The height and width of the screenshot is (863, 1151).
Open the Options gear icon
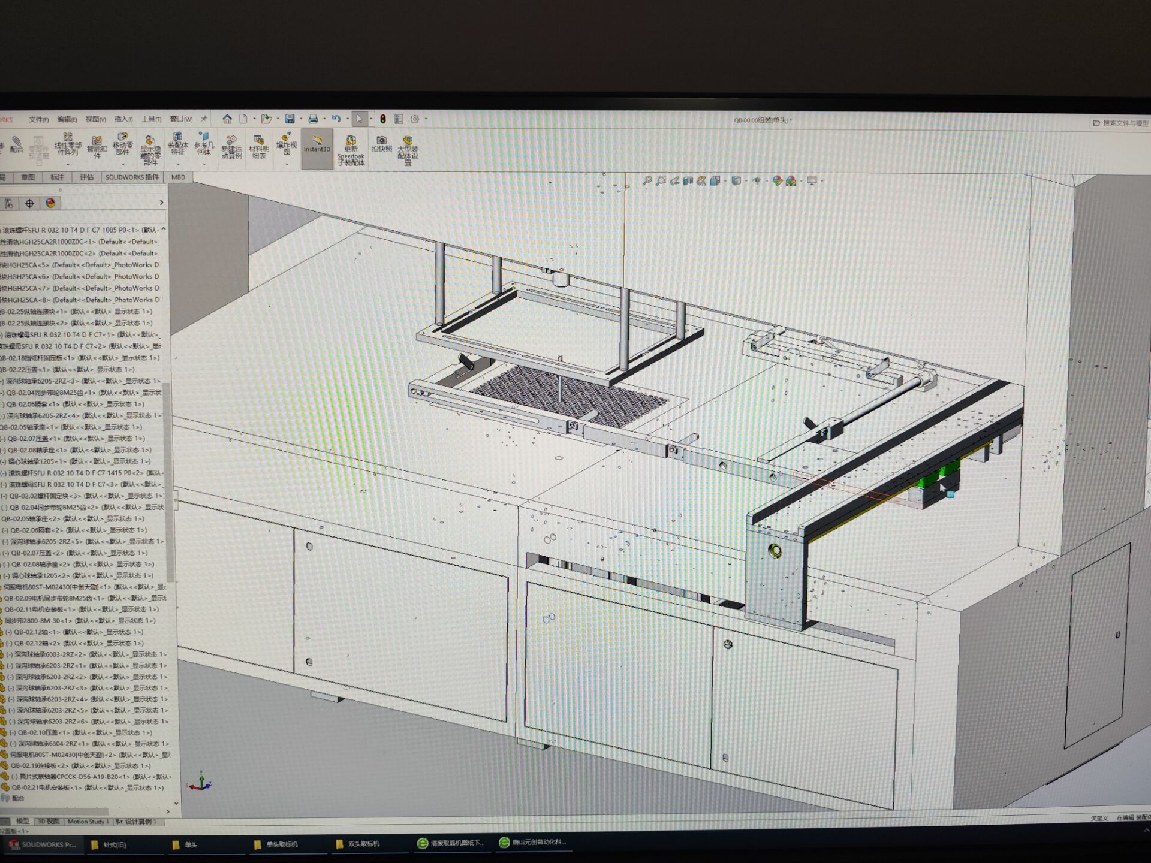click(415, 119)
